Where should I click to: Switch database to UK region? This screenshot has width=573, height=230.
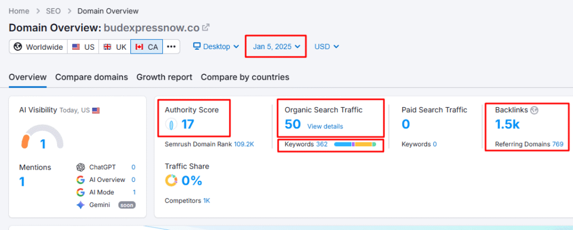tap(115, 47)
